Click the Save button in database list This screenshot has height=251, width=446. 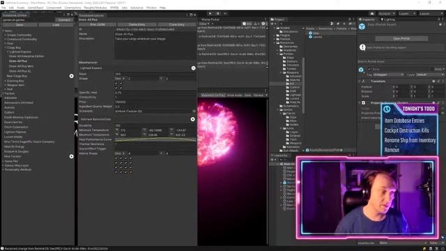tap(20, 25)
